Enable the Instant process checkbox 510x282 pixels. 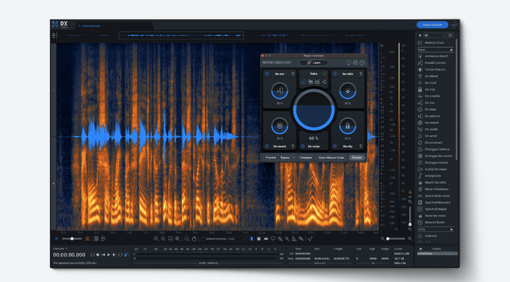click(203, 239)
